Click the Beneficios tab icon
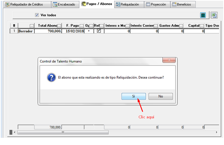The image size is (224, 145). click(174, 5)
